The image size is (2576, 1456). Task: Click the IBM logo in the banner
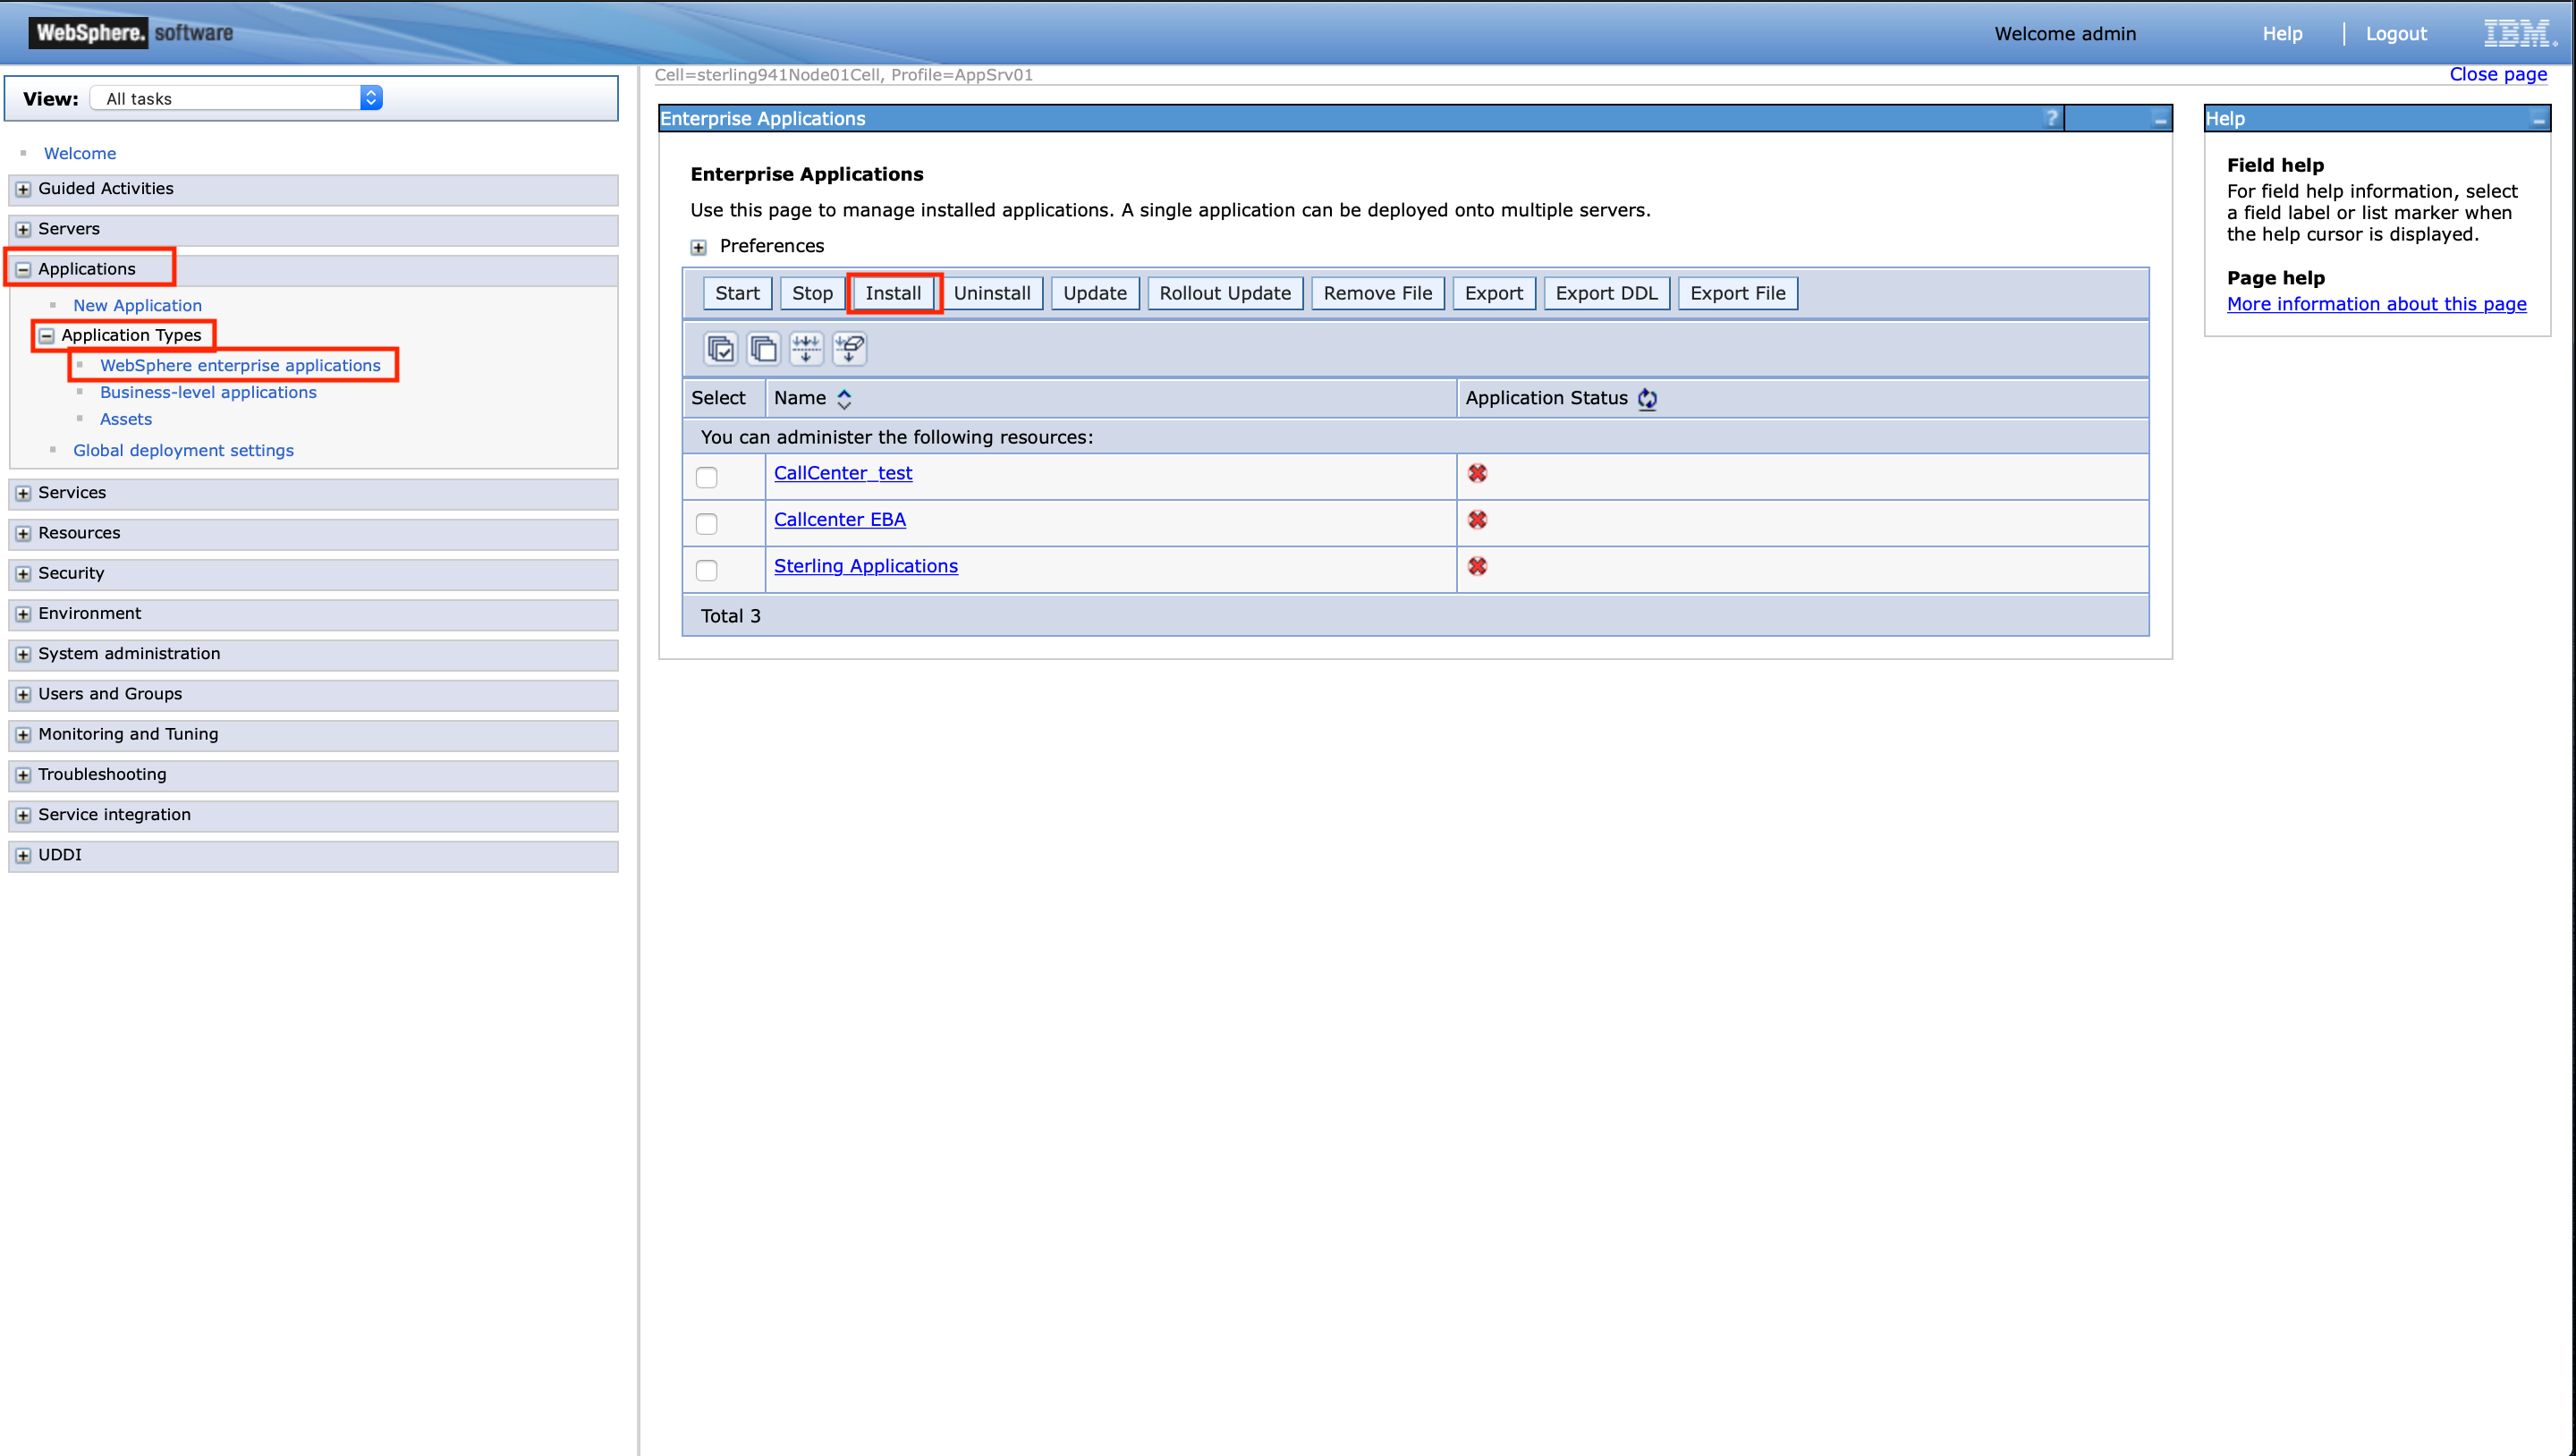tap(2518, 32)
